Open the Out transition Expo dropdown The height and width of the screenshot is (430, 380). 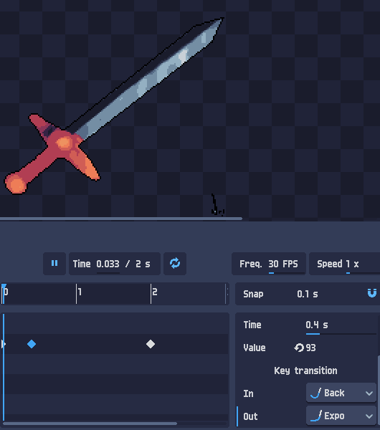pos(341,416)
